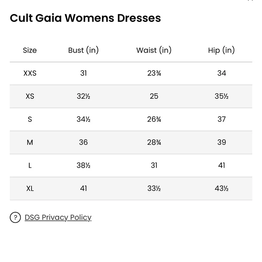Click the 28¾ waist measurement for M

pos(154,143)
